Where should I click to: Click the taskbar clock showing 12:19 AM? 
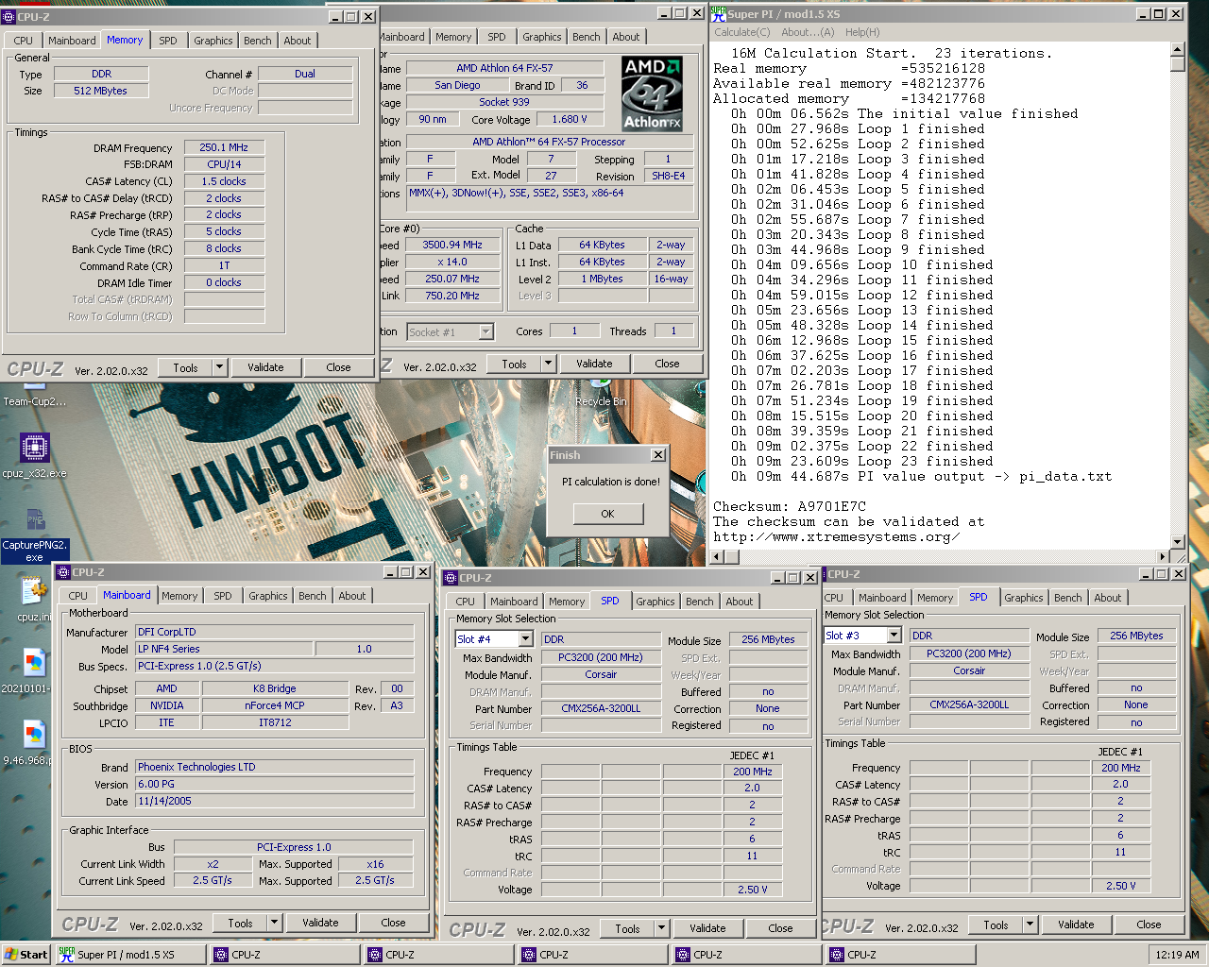[1177, 955]
